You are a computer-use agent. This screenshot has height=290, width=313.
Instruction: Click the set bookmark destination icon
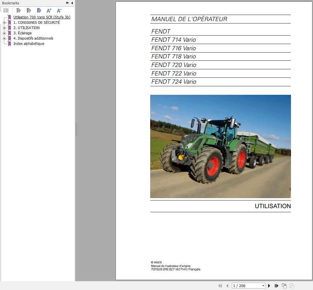[39, 10]
